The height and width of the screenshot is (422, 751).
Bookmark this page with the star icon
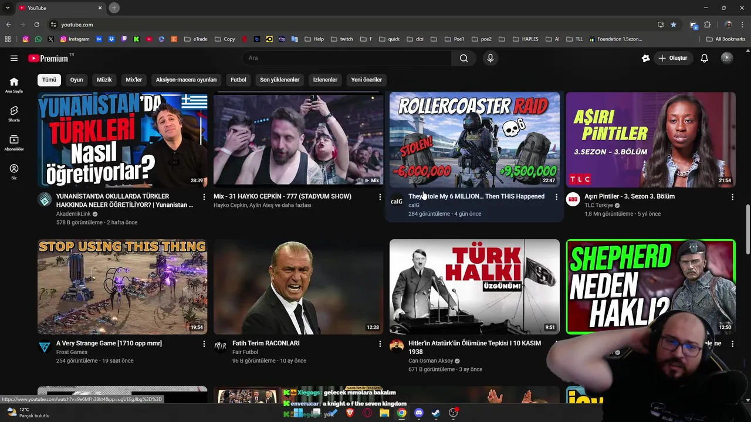[x=674, y=25]
